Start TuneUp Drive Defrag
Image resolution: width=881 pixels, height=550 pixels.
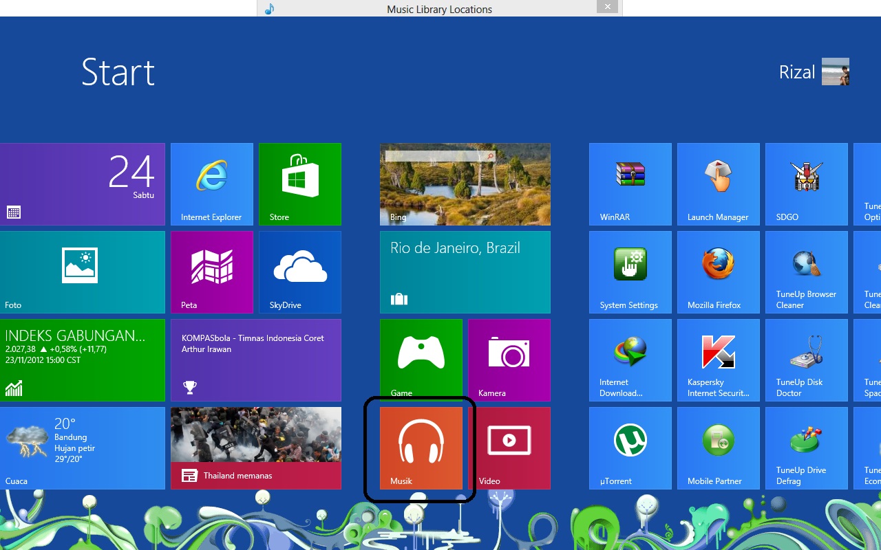pos(806,447)
